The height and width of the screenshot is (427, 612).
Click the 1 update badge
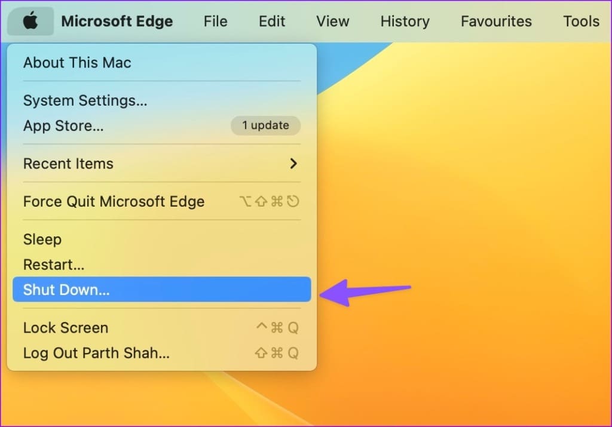click(x=266, y=125)
